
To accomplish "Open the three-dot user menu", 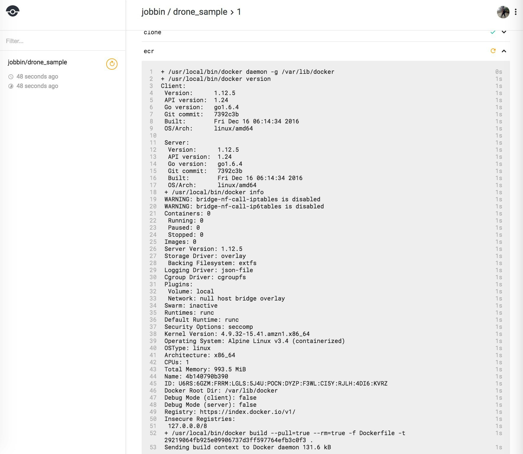I will [516, 12].
